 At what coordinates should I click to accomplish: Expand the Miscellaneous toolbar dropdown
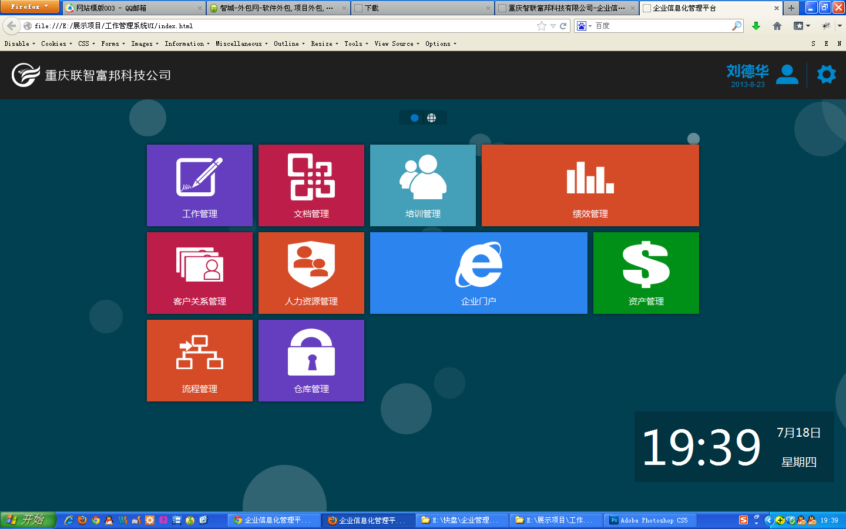click(241, 43)
